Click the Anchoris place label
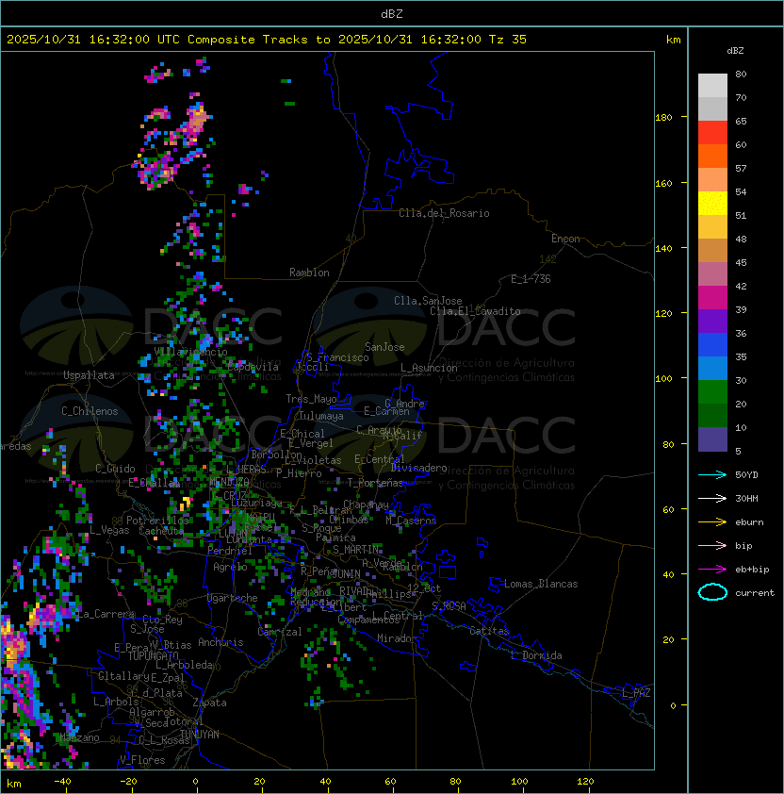Viewport: 784px width, 794px height. [220, 642]
